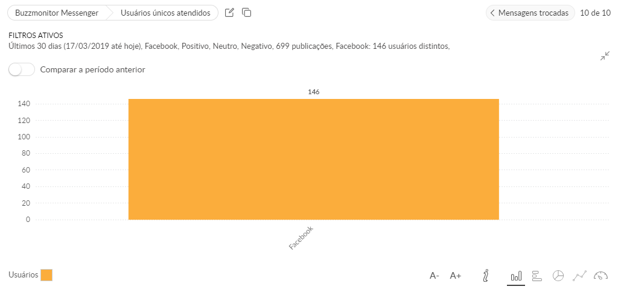
Task: Increase font size with A+ button
Action: pos(456,276)
